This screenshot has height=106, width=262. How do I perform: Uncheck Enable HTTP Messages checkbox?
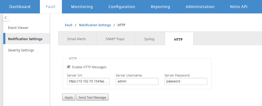pyautogui.click(x=69, y=67)
